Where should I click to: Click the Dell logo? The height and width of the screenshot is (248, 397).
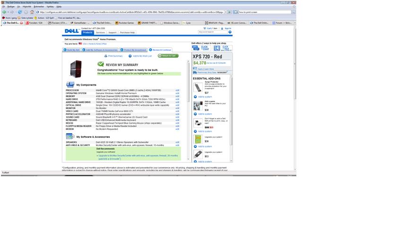click(x=72, y=31)
